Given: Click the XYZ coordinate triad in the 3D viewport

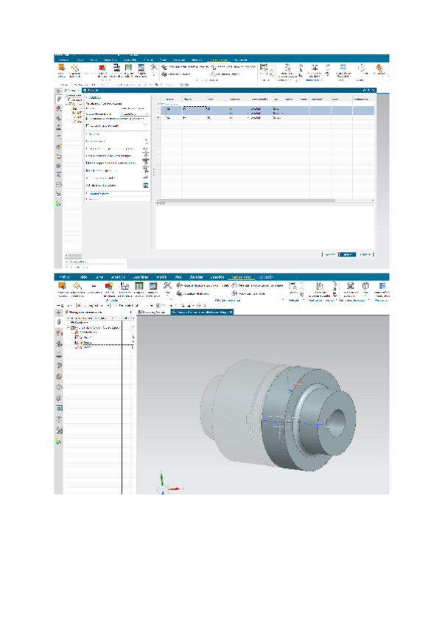Looking at the screenshot, I should [x=164, y=483].
